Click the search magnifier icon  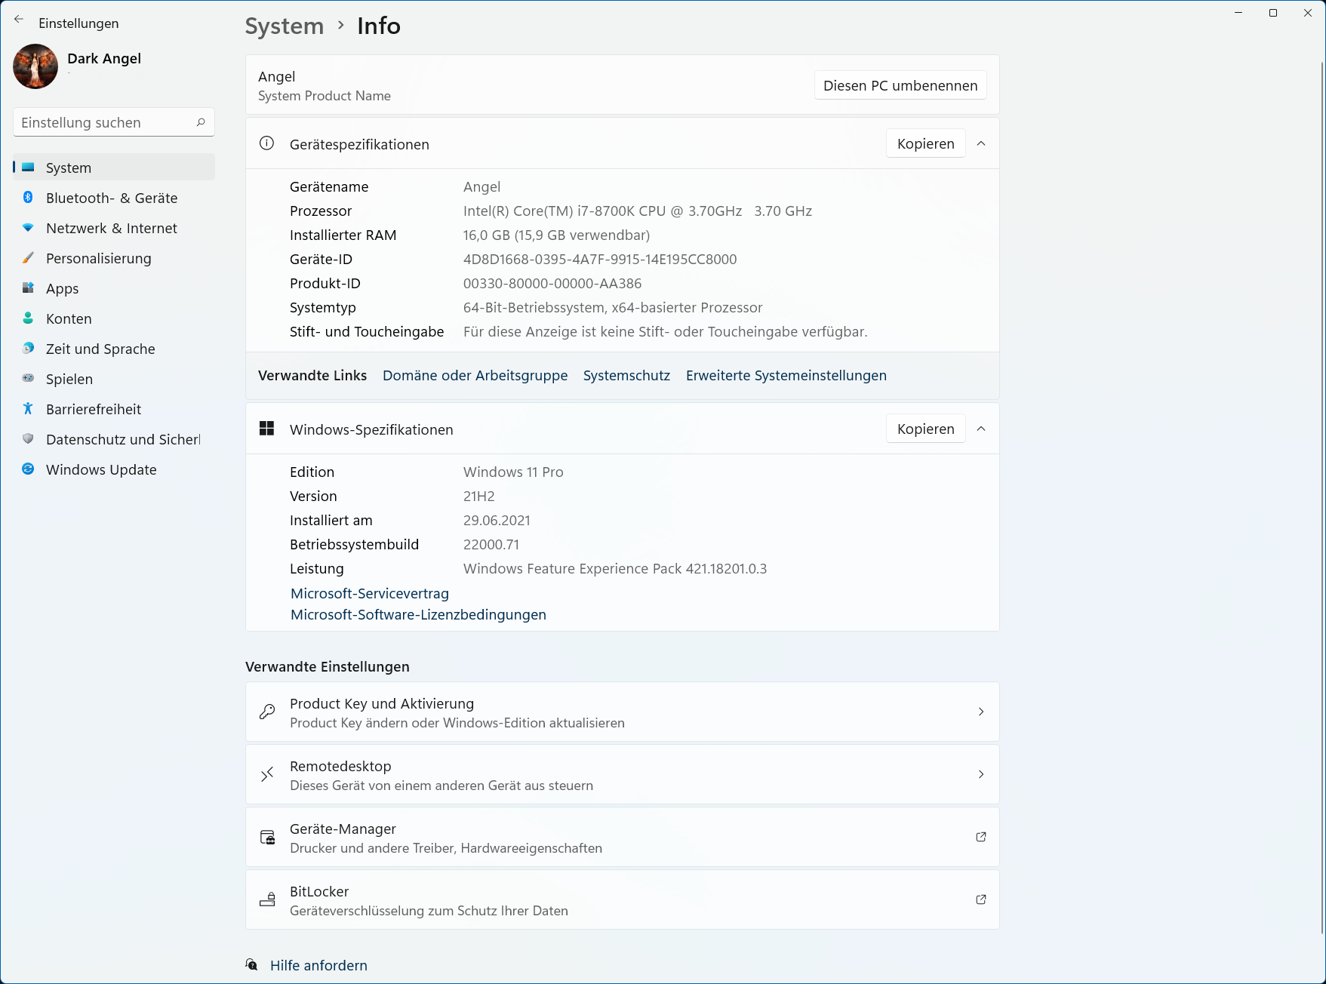click(201, 122)
